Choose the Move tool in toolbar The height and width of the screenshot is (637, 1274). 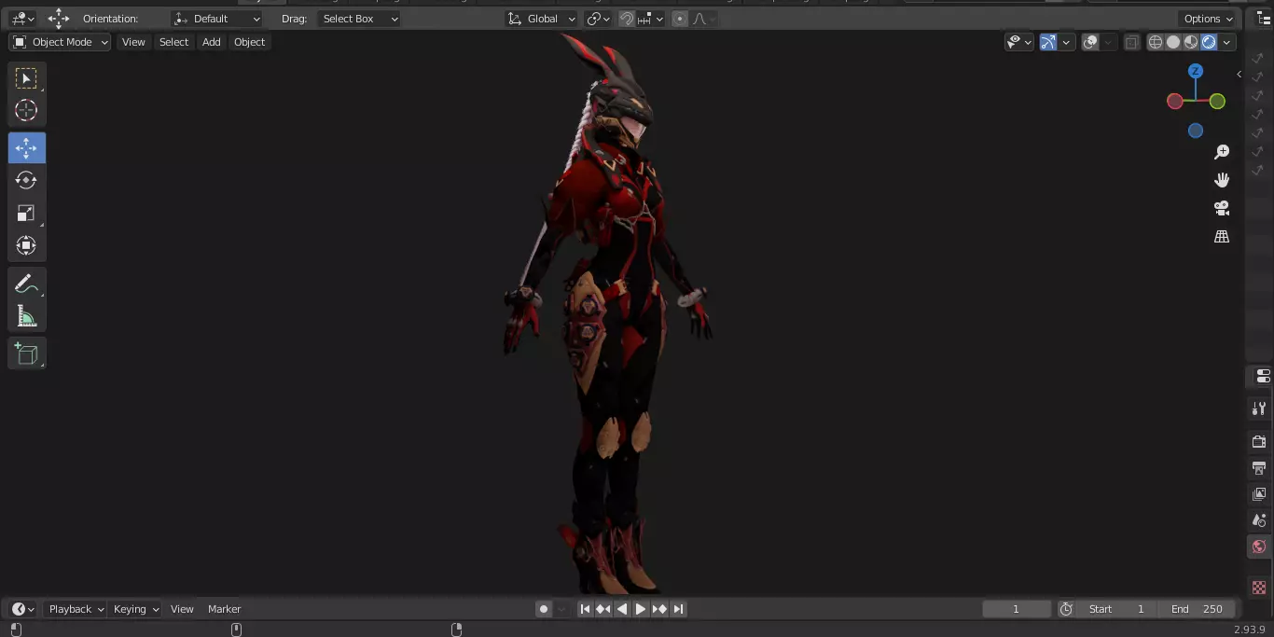pos(26,148)
